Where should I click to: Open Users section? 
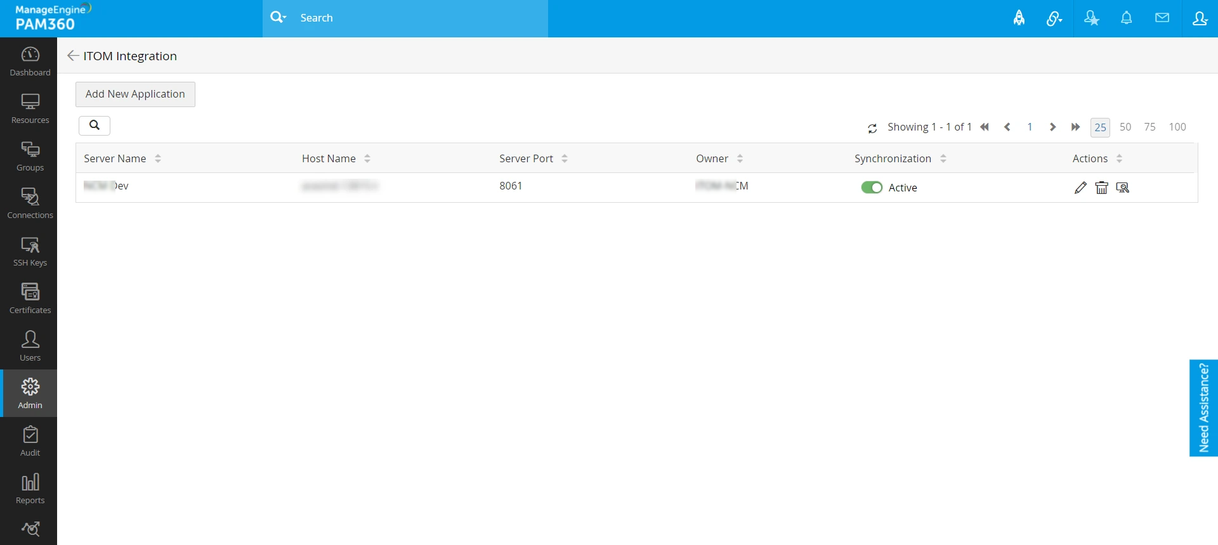[x=30, y=347]
